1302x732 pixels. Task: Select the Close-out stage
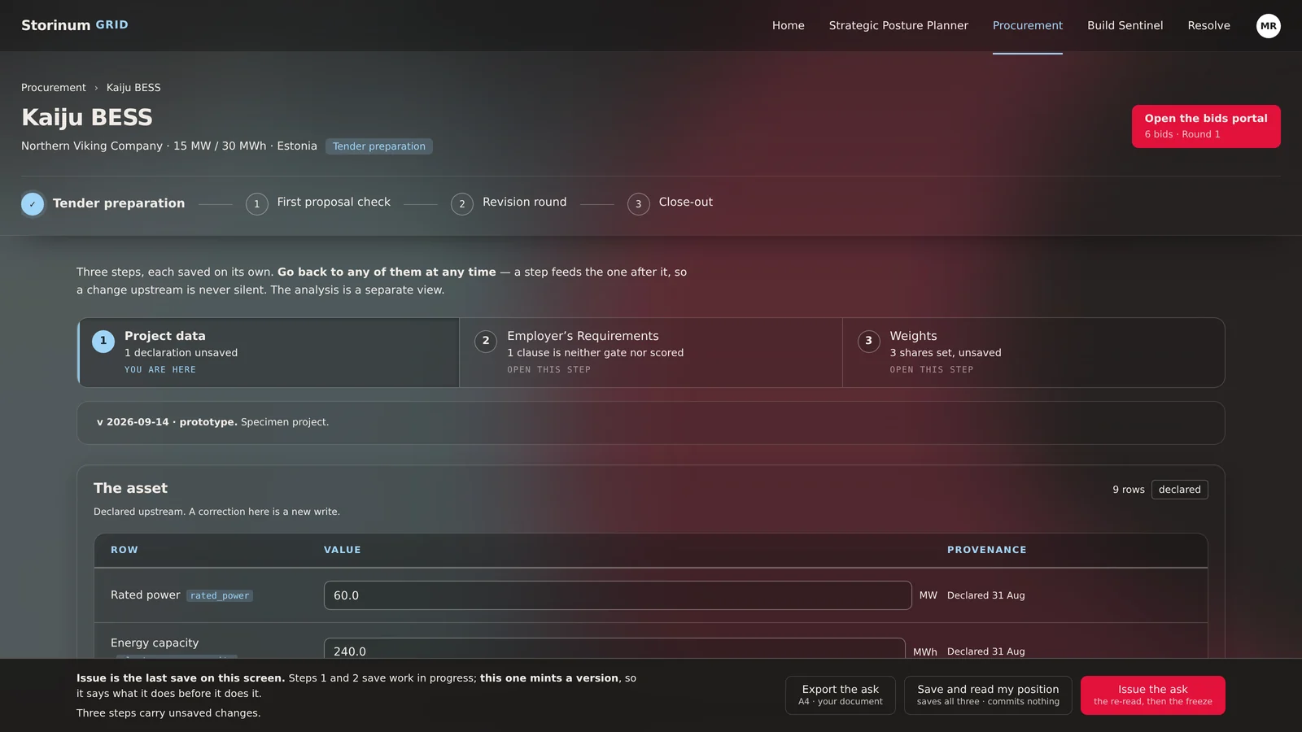point(670,203)
